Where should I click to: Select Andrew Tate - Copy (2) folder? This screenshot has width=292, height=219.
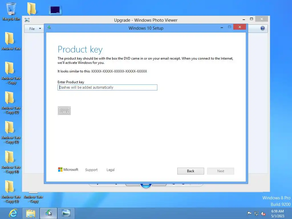pyautogui.click(x=11, y=103)
